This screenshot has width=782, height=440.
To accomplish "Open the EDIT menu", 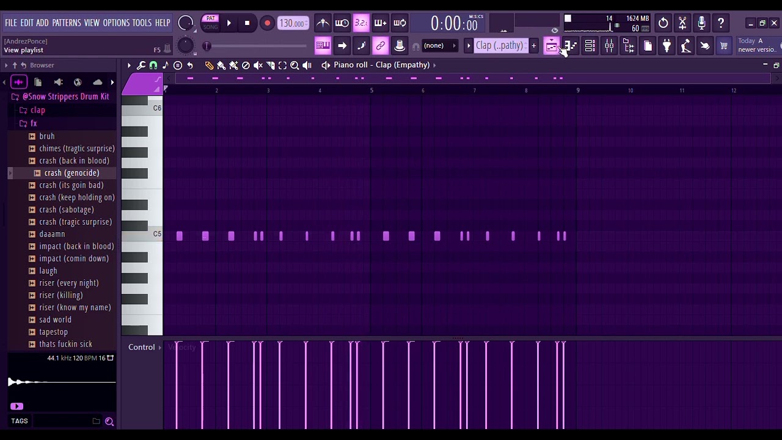I will coord(27,23).
